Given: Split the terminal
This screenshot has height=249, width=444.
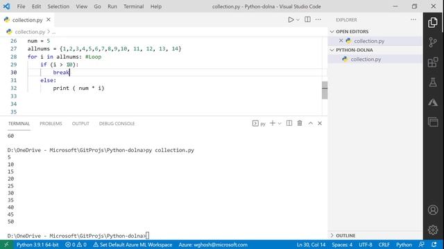Looking at the screenshot, I should click(x=289, y=123).
